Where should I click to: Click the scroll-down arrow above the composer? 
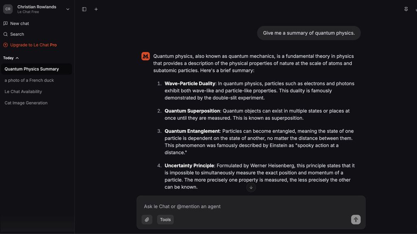tap(251, 187)
